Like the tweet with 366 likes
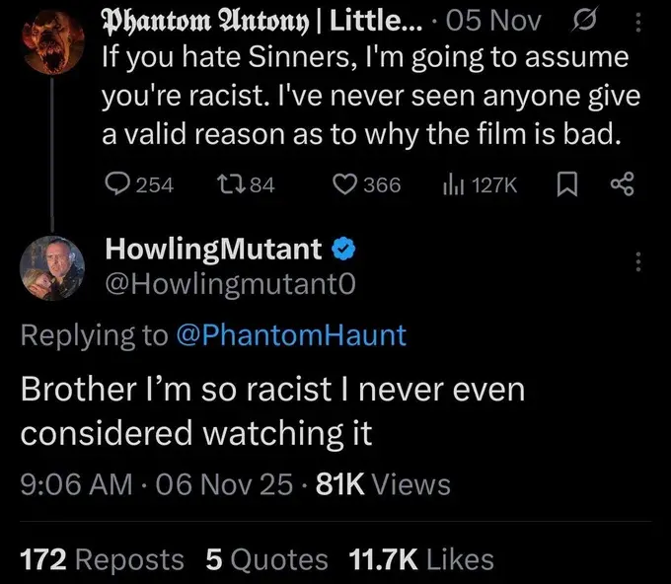671x584 pixels. (345, 183)
